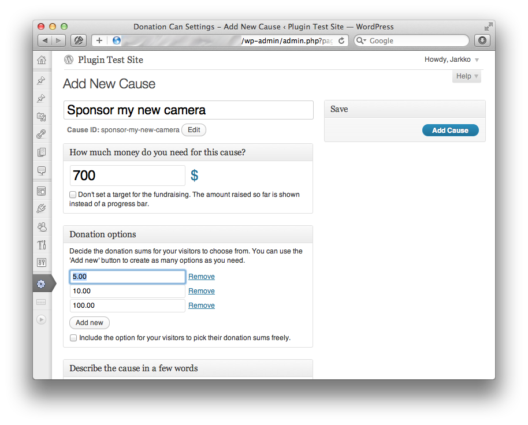528x425 pixels.
Task: Open the Comments sidebar icon
Action: tap(42, 170)
